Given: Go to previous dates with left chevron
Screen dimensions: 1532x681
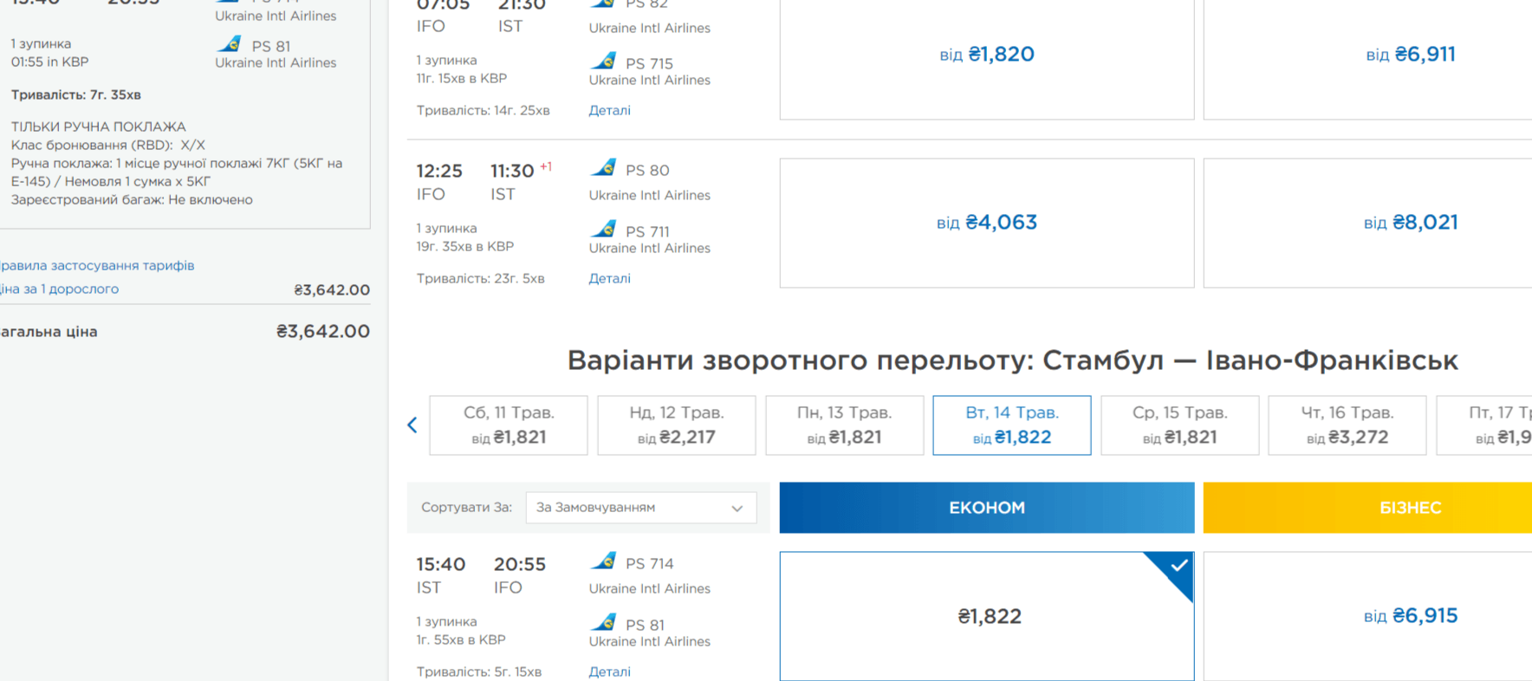Looking at the screenshot, I should [412, 425].
